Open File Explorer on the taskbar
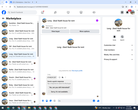This screenshot has height=110, width=138. pyautogui.click(x=29, y=108)
